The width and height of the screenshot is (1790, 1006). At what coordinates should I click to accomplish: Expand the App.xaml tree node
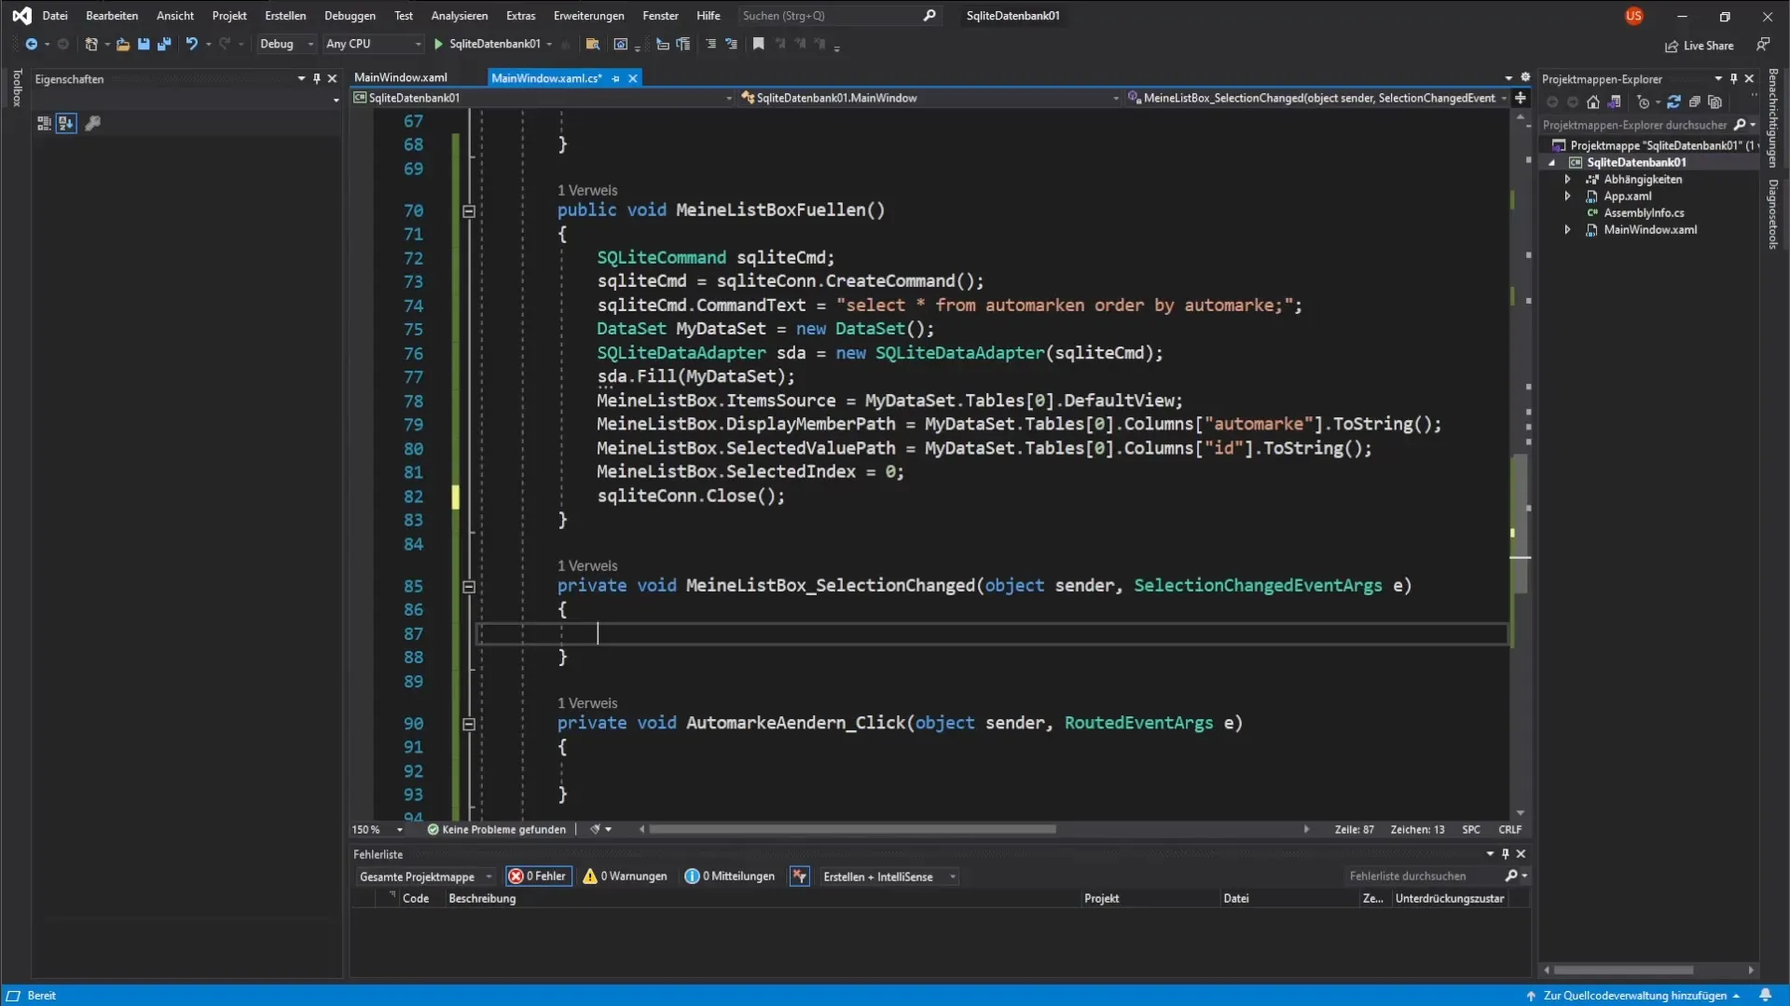click(x=1568, y=197)
